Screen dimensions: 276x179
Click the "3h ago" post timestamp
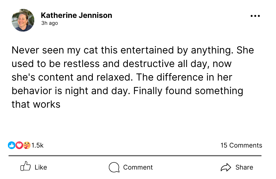50,23
